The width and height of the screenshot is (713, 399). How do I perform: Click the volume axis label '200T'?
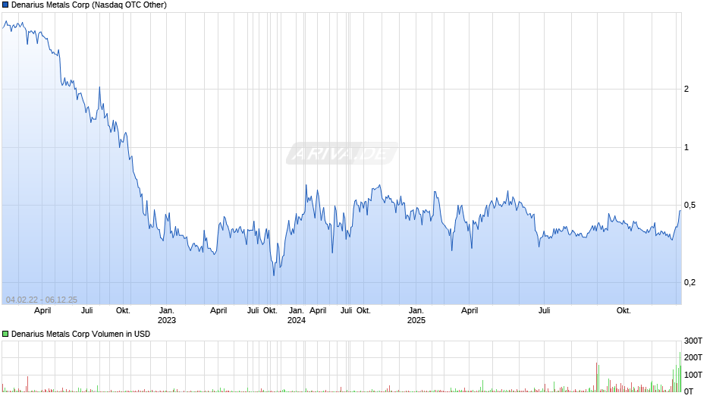click(693, 357)
